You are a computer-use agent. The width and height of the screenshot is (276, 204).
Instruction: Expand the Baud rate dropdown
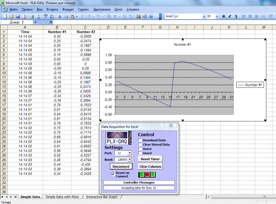click(x=130, y=159)
